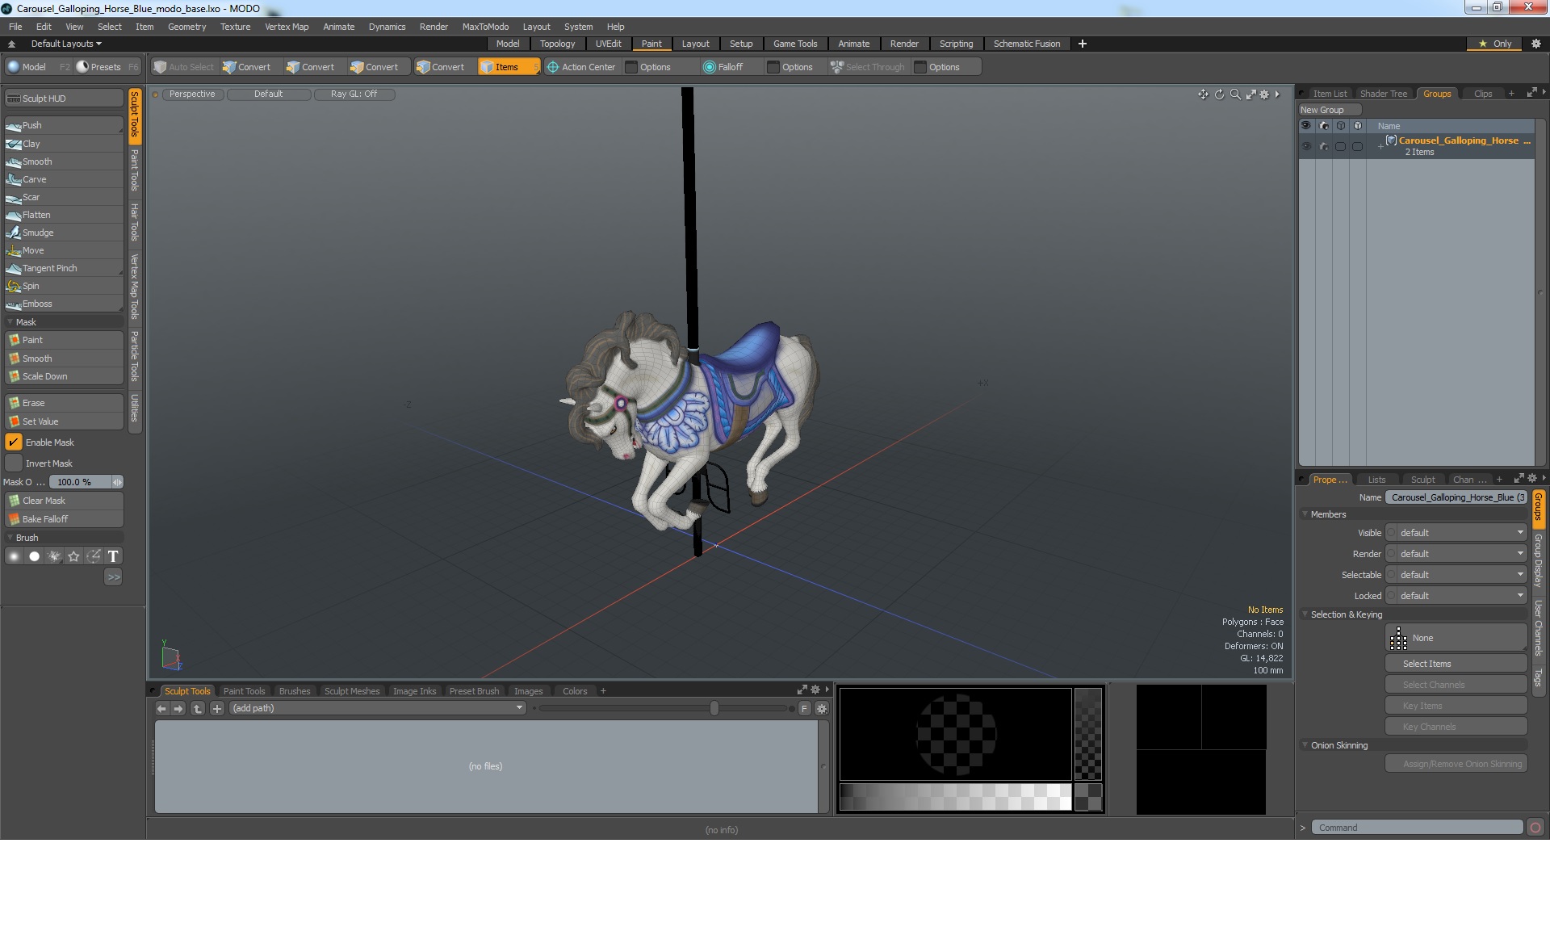Open the Selectable members dropdown

tap(1456, 575)
